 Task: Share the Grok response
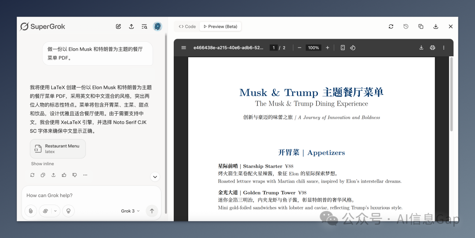tap(54, 175)
